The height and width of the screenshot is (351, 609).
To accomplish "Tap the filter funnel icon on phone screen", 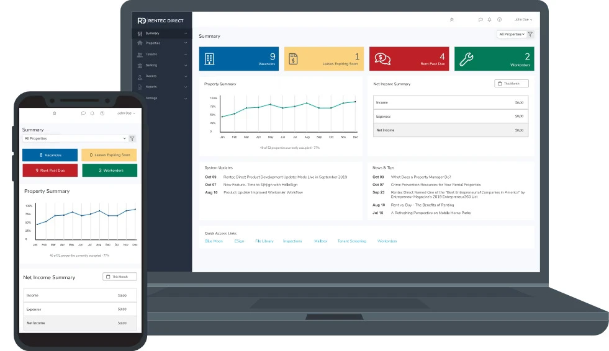I will coord(132,139).
